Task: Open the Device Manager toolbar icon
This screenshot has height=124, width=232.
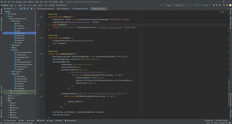Action: click(217, 5)
